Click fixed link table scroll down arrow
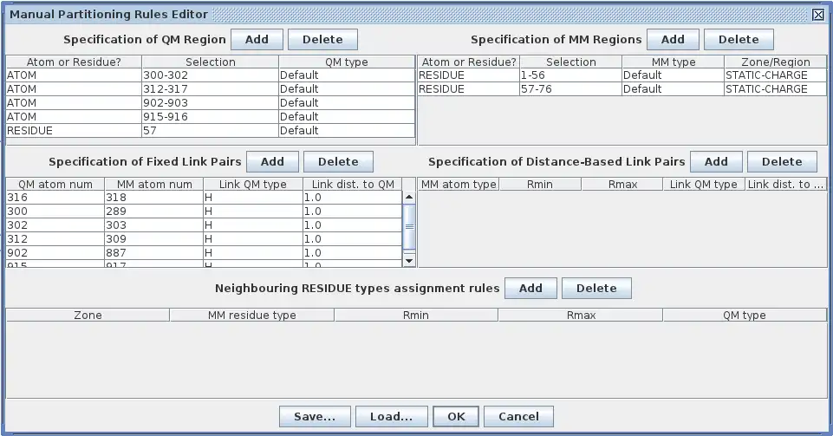The width and height of the screenshot is (833, 436). point(409,260)
